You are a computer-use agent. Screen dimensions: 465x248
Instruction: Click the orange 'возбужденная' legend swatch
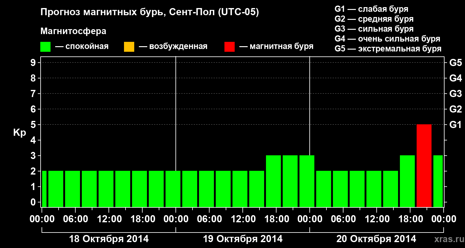click(129, 47)
